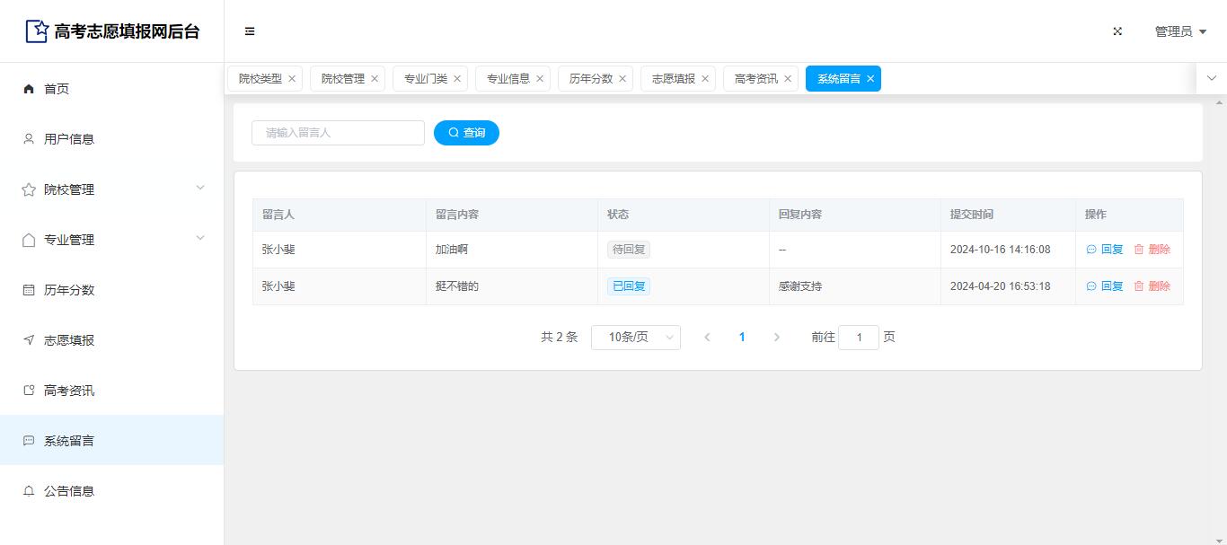Open 用户信息 in the sidebar
1227x545 pixels.
69,139
